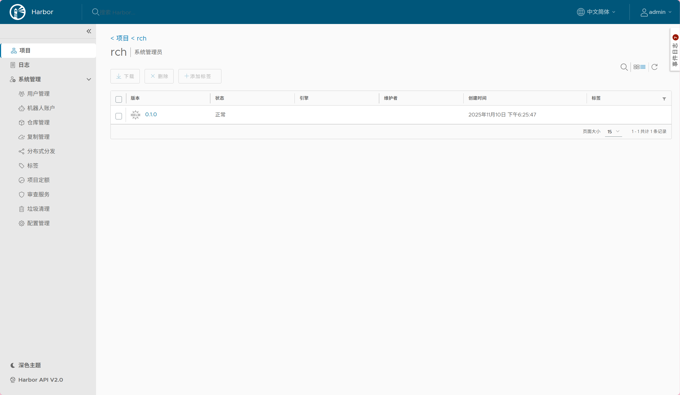Collapse the sidebar with double-chevron icon
The width and height of the screenshot is (680, 395).
tap(89, 31)
